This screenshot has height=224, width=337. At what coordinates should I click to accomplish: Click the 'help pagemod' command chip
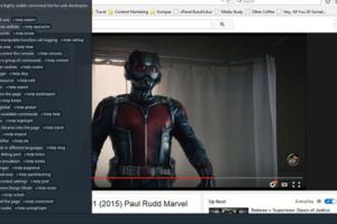pos(26,168)
